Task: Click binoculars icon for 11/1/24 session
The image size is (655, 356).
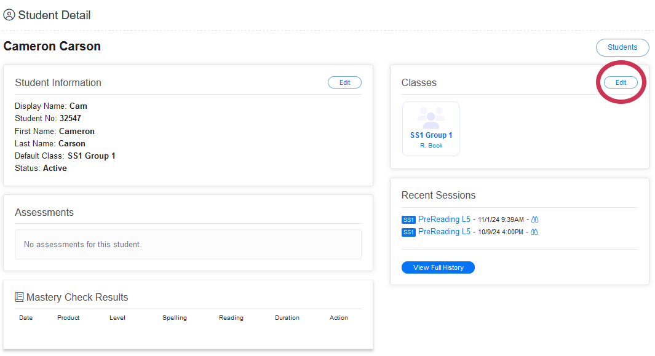Action: [534, 220]
